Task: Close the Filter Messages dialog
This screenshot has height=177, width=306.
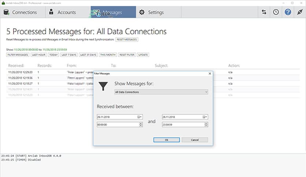Action: [210, 74]
